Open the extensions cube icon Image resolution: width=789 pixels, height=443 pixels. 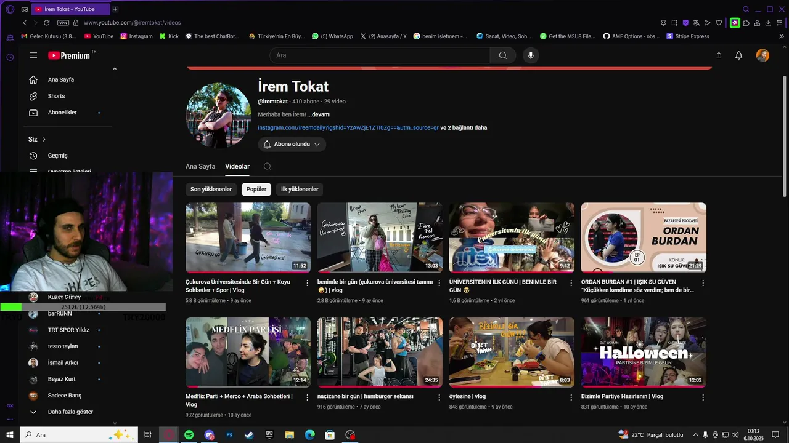click(746, 23)
